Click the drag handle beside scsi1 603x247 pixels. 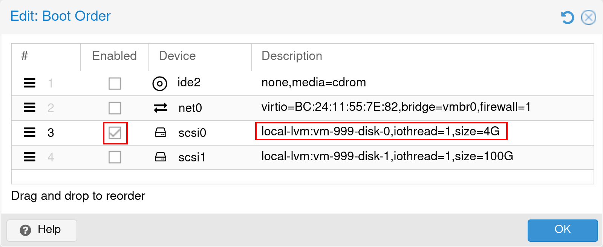29,158
